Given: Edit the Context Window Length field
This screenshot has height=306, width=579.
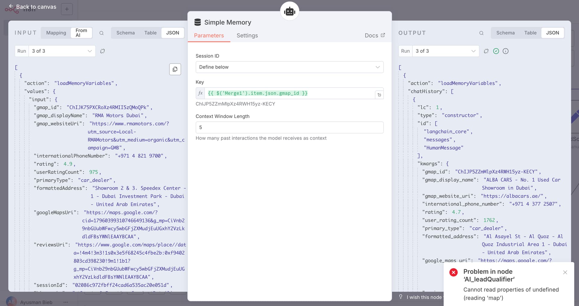Looking at the screenshot, I should tap(289, 127).
